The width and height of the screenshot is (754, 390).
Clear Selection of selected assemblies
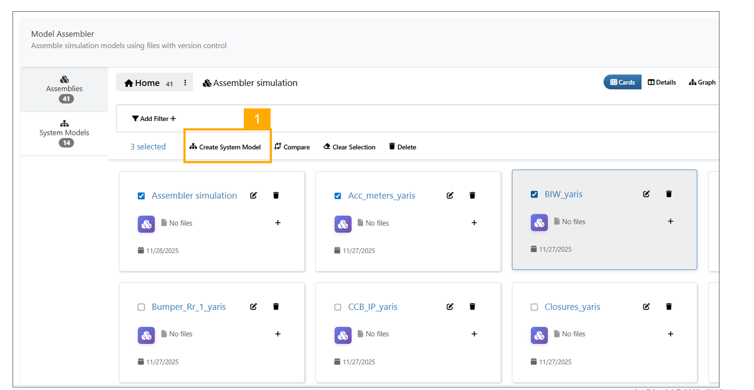click(349, 147)
